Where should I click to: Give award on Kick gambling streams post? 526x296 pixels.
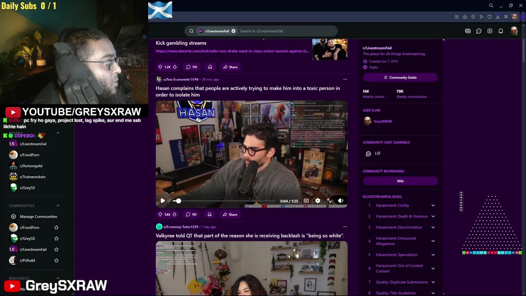coord(210,67)
